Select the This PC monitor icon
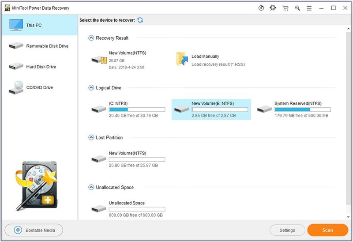The width and height of the screenshot is (353, 242). click(16, 25)
